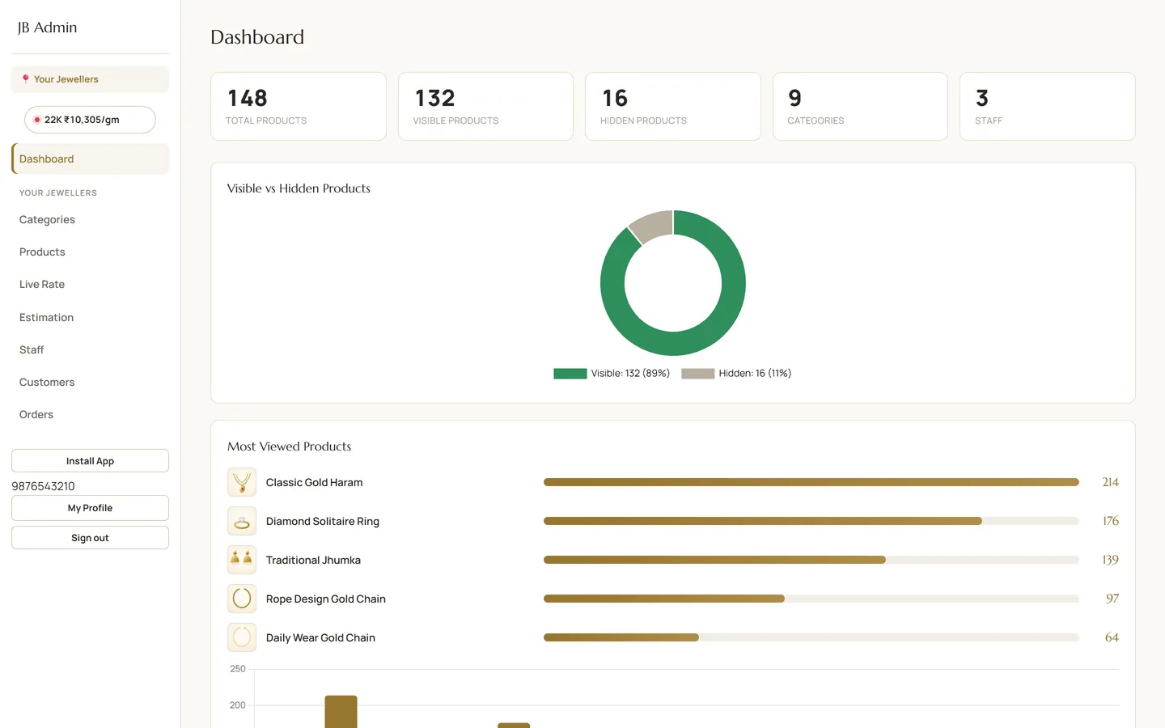Screen dimensions: 1165x728
Task: Click the location pin icon beside Your Jewellers
Action: point(26,79)
